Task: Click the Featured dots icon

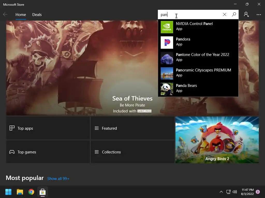Action: [97, 128]
